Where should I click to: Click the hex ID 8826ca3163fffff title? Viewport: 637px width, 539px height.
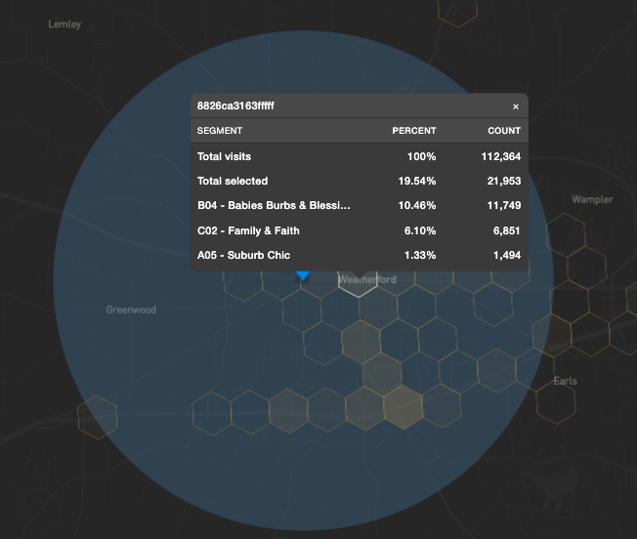click(235, 105)
